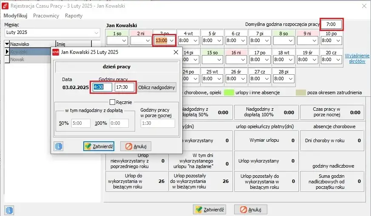Close the Jan Kowalski 25 Luty dialog
This screenshot has height=216, width=371.
coord(176,52)
